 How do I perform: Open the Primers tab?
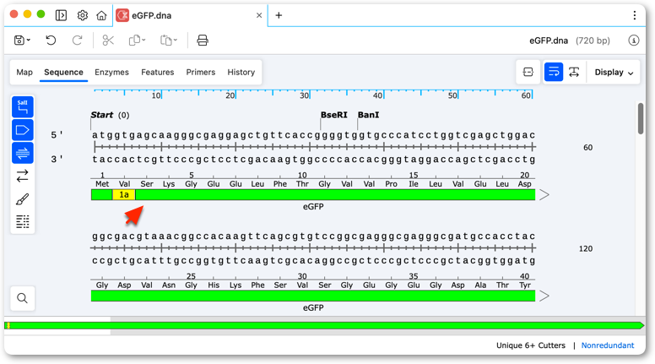point(201,73)
